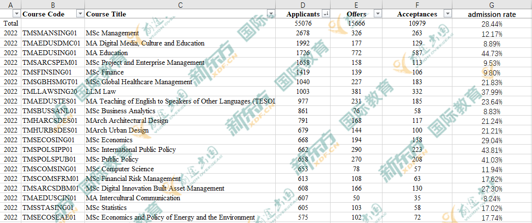Select the TMSARCSPEM01 code cell
Viewport: 532px width, 223px height.
(53, 62)
